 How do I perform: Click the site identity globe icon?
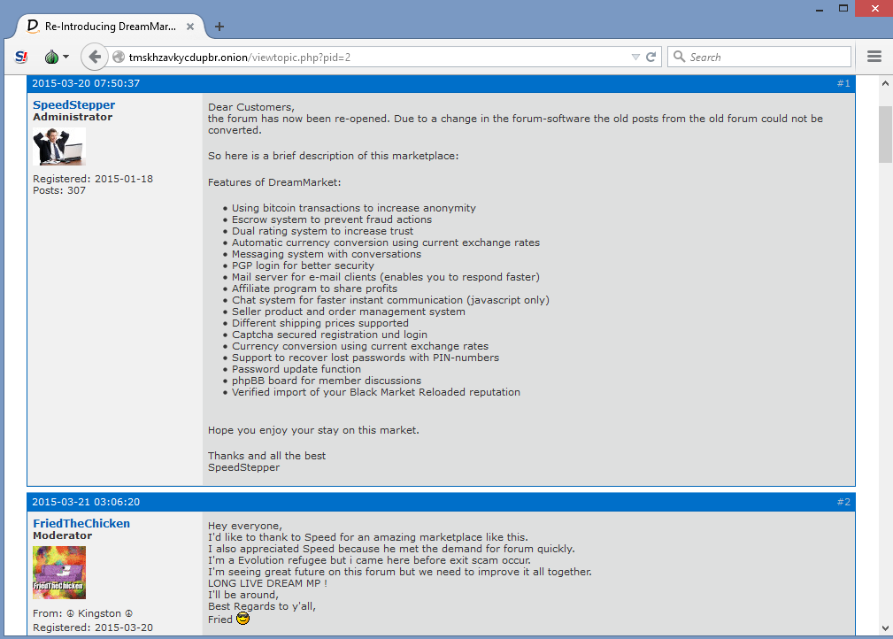pos(119,57)
